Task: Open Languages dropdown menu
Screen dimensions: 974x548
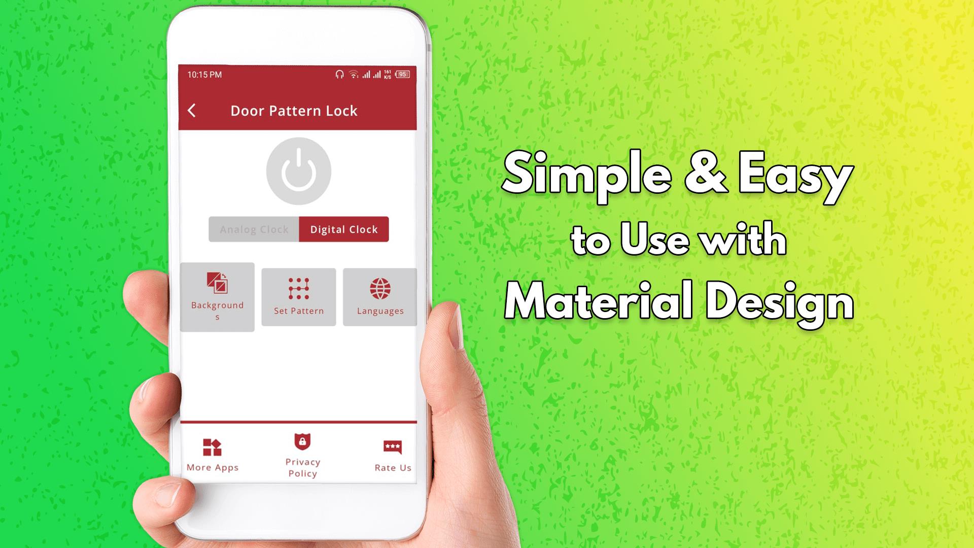Action: tap(379, 296)
